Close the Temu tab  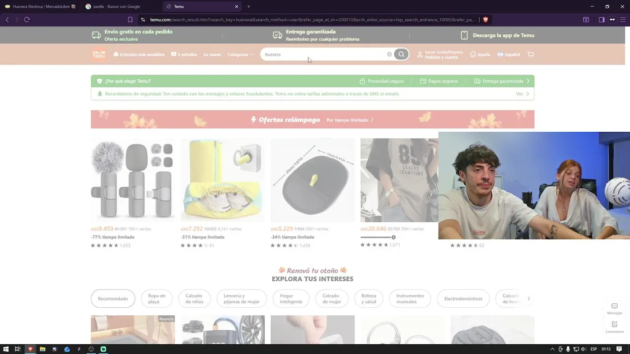[x=237, y=6]
